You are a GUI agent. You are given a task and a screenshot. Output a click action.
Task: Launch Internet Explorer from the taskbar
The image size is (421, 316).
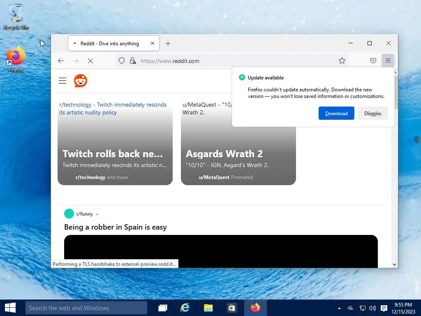pyautogui.click(x=185, y=308)
